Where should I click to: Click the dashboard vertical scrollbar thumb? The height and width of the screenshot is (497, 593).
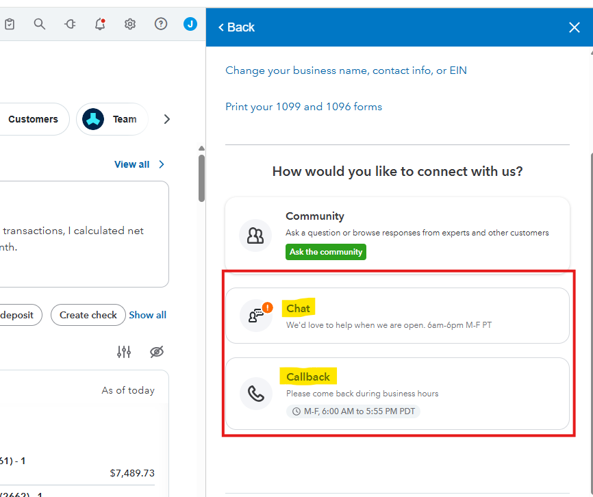coord(201,177)
